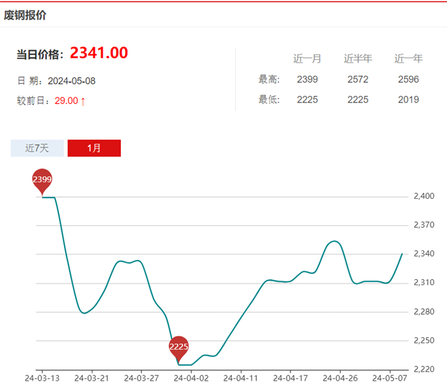
Task: Click the 最高 row label
Action: coord(269,80)
